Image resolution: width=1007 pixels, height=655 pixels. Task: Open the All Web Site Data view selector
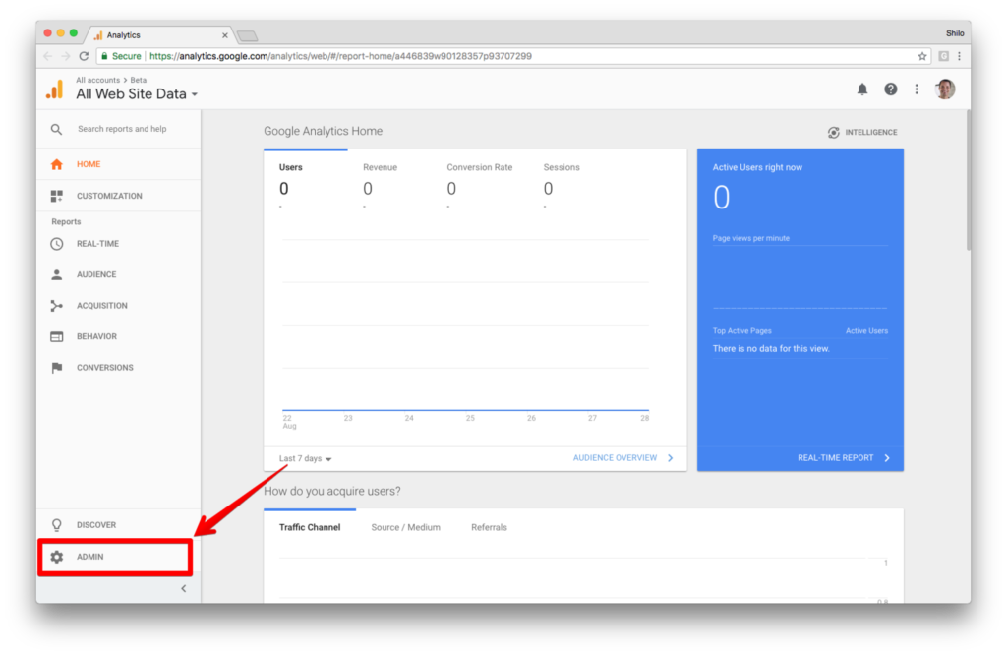[x=137, y=94]
